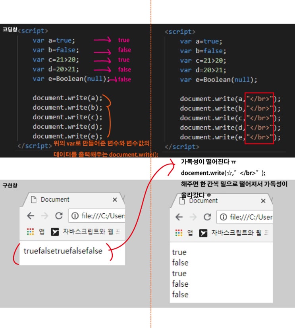Close Document tab in right browser

263,201
